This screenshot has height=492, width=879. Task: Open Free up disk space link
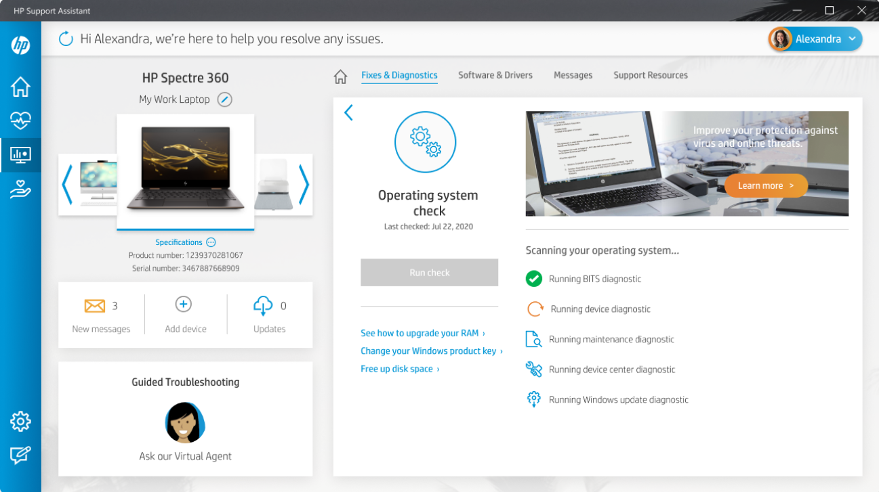[400, 369]
